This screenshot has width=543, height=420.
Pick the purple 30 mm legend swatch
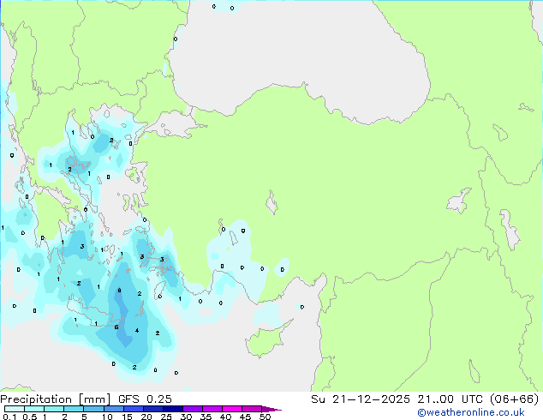tap(192, 409)
